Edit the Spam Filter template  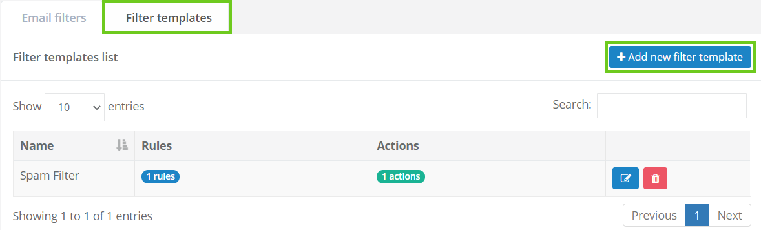click(x=625, y=178)
